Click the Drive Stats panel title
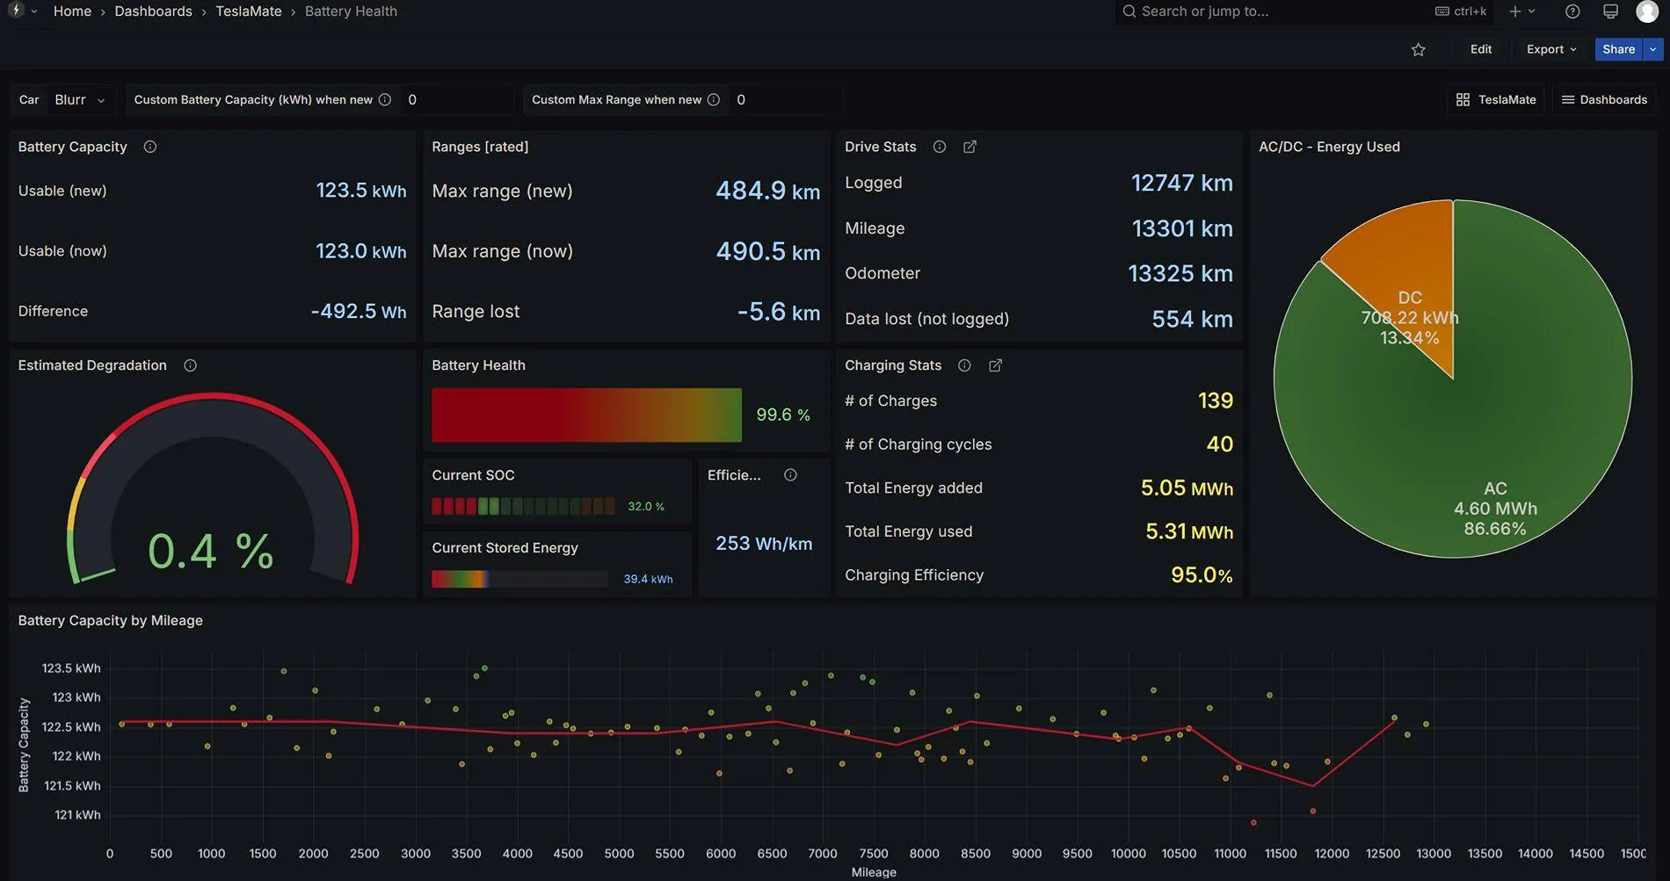This screenshot has height=881, width=1670. point(880,147)
